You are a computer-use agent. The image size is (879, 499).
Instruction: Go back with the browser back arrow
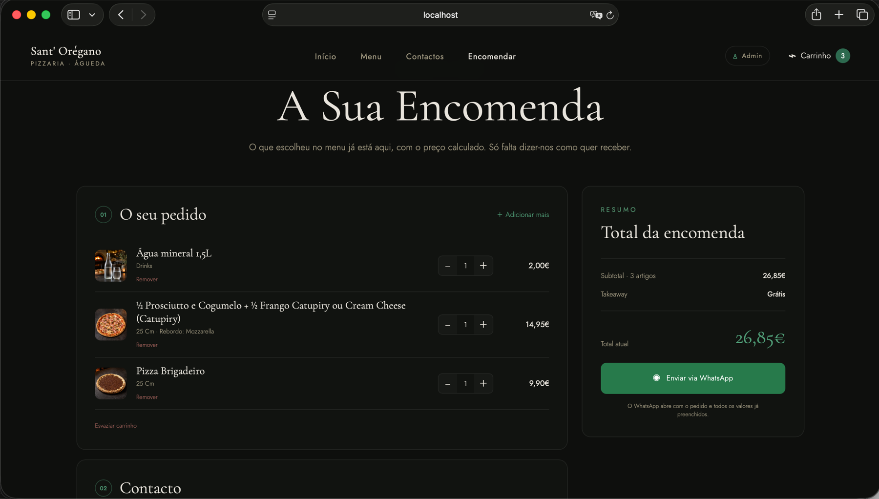(x=121, y=15)
